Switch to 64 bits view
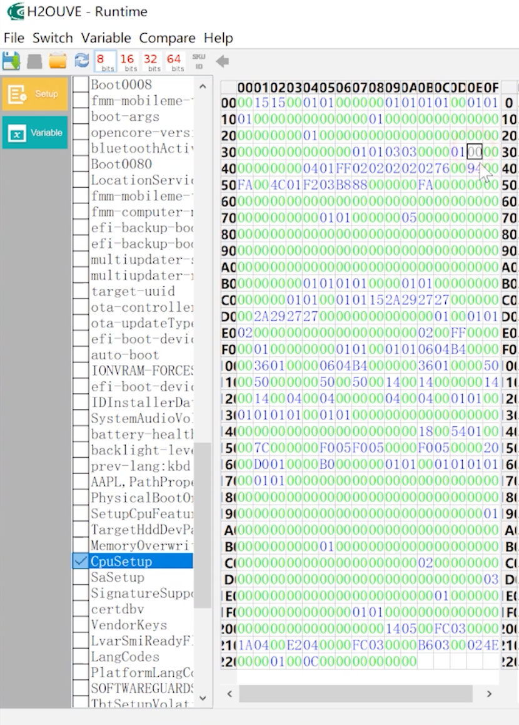 pyautogui.click(x=174, y=61)
